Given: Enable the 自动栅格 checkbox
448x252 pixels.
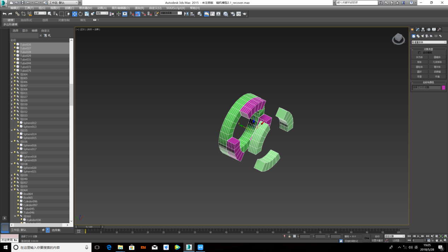Looking at the screenshot, I should 420,53.
